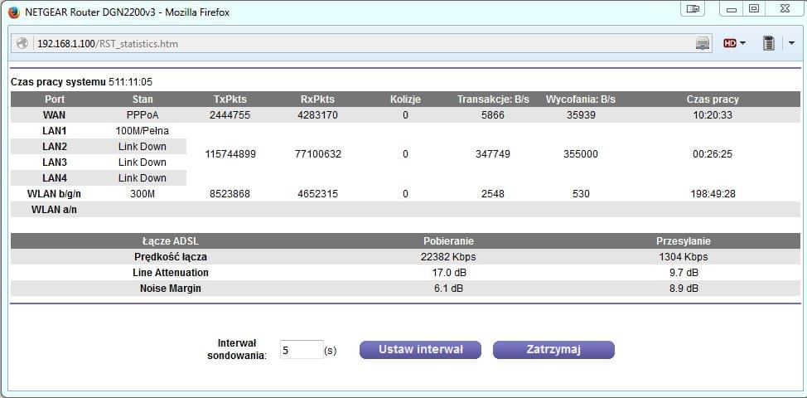The height and width of the screenshot is (398, 807).
Task: Click the 17.0 dB attenuation value
Action: click(448, 273)
